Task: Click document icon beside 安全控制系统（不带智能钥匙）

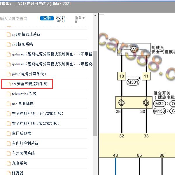Action: pos(9,114)
